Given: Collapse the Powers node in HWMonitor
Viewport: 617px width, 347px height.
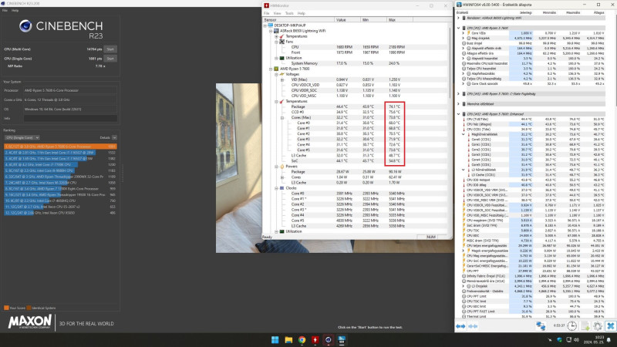Looking at the screenshot, I should [276, 167].
